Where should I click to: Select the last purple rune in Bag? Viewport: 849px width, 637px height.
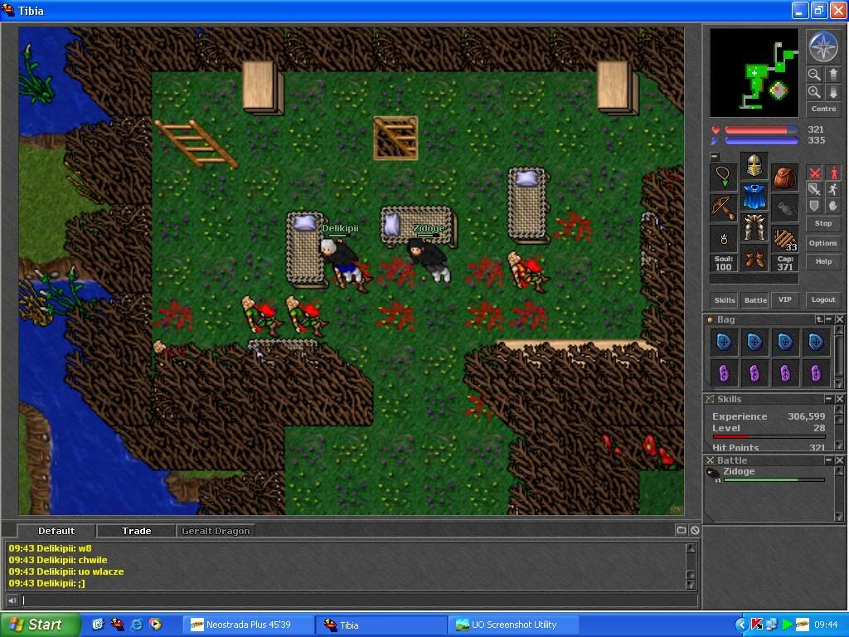pyautogui.click(x=816, y=373)
